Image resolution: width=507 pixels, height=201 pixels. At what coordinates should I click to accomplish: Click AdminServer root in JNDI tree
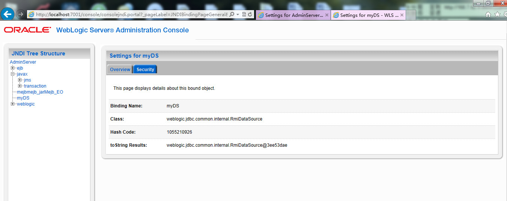click(23, 62)
